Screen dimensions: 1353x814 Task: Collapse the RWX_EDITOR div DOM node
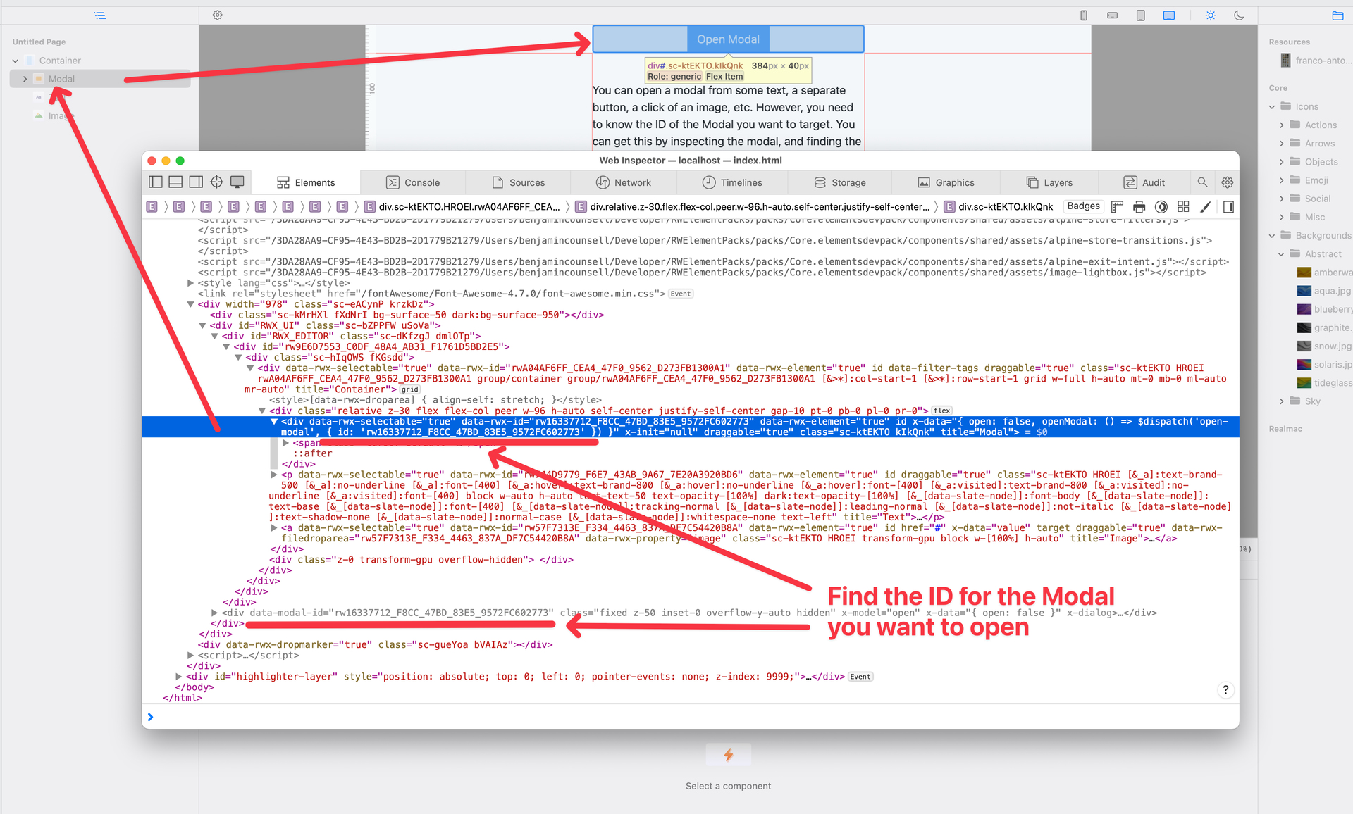point(214,337)
